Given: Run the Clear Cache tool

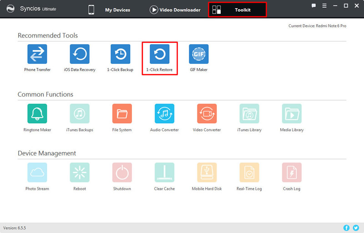Looking at the screenshot, I should [164, 172].
